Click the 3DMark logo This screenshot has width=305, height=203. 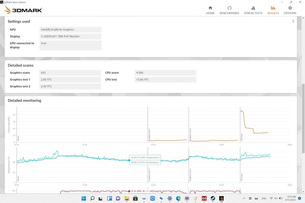(23, 10)
